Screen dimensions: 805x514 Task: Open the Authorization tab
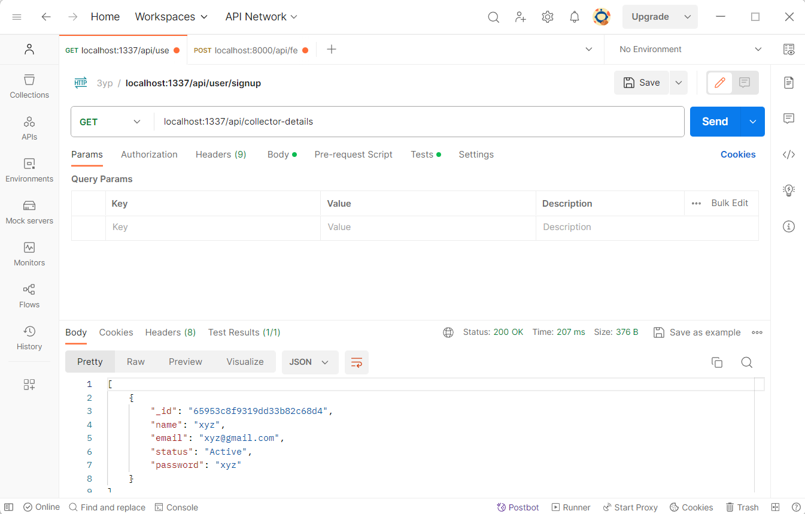(x=149, y=155)
